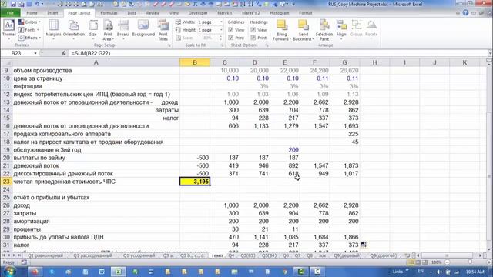493x277 pixels.
Task: Select row 16 header
Action: point(6,126)
